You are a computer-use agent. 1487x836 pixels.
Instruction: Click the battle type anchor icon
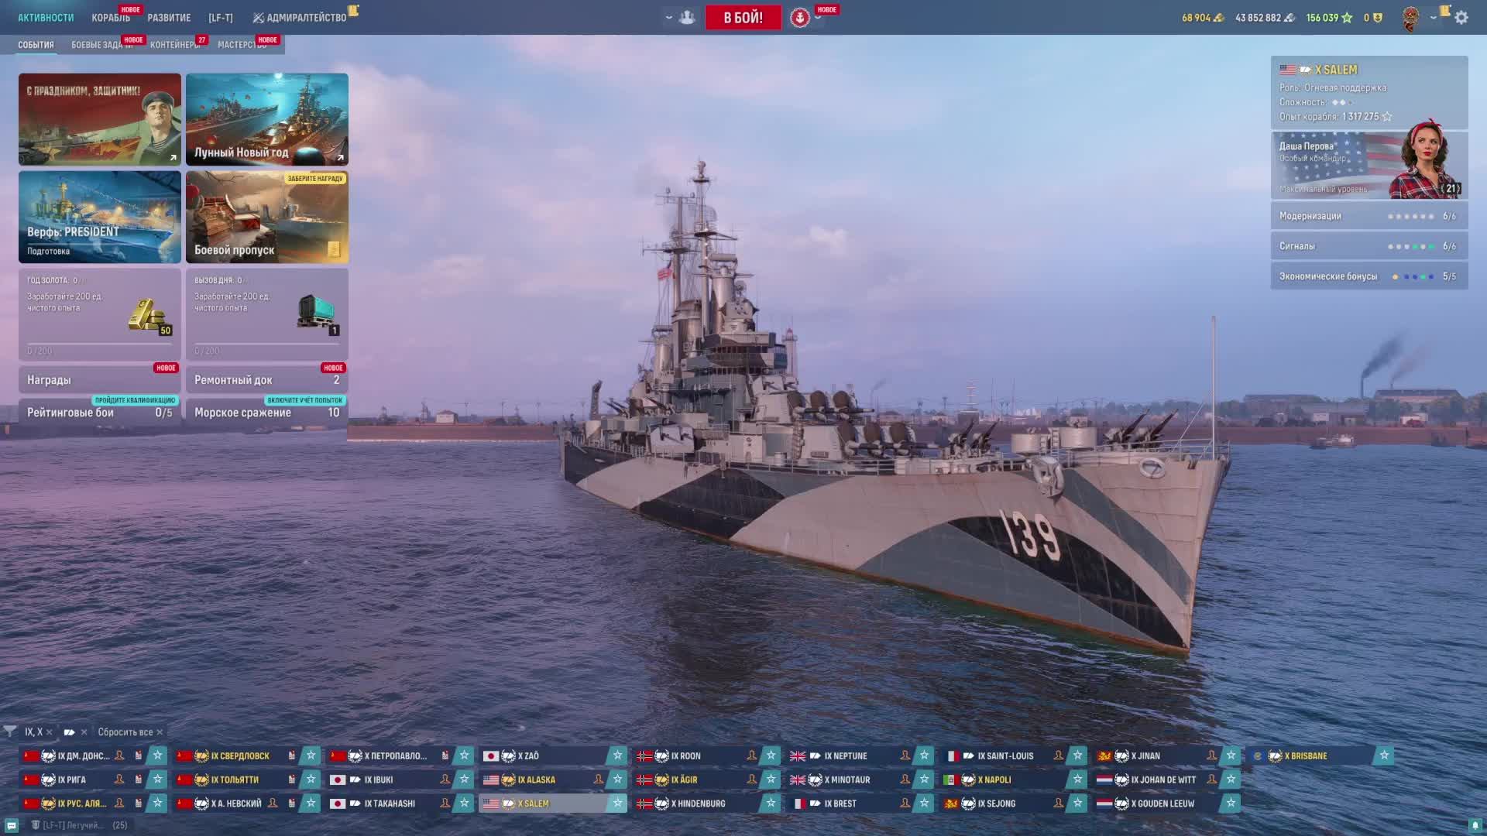(x=800, y=18)
